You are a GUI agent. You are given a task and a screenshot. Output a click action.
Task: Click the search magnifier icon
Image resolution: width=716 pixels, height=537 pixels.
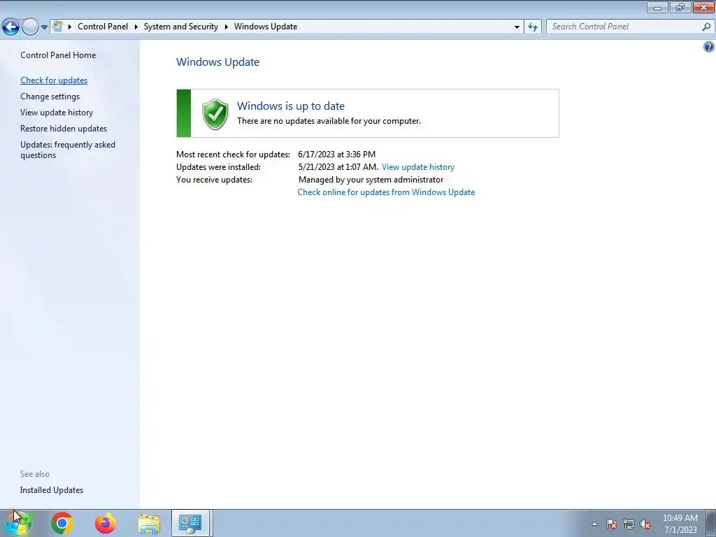pos(706,27)
